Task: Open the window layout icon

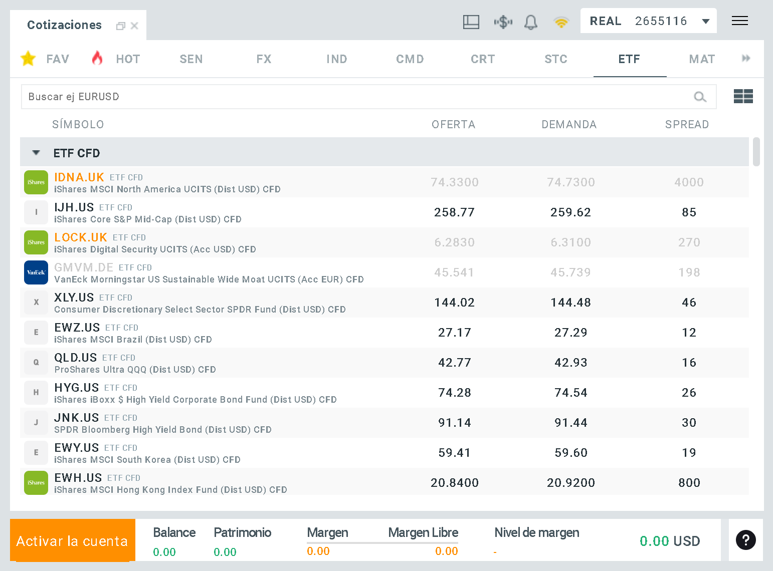Action: click(471, 22)
